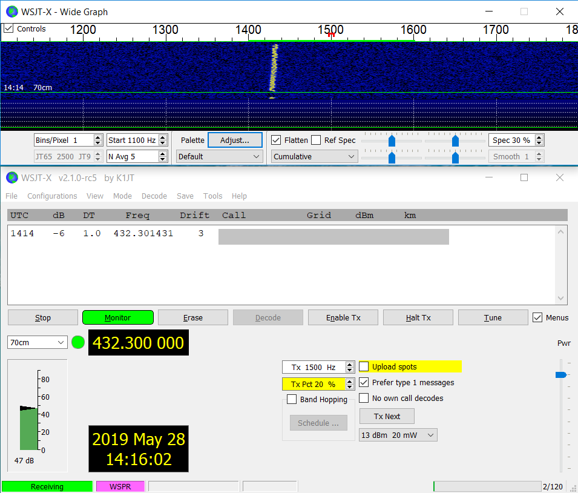The width and height of the screenshot is (578, 493).
Task: Click the Bins/Pixel input field
Action: (x=64, y=141)
